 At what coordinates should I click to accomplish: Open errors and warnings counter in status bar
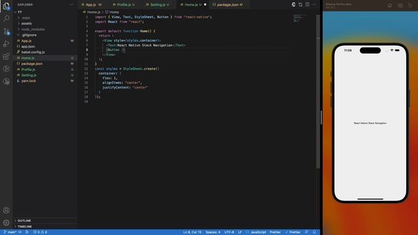(x=40, y=232)
